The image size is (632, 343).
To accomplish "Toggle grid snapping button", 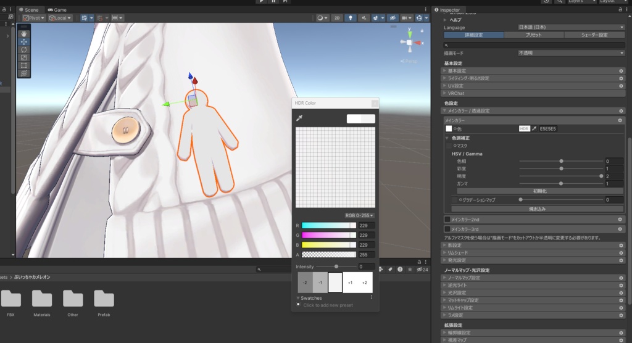I will (85, 18).
